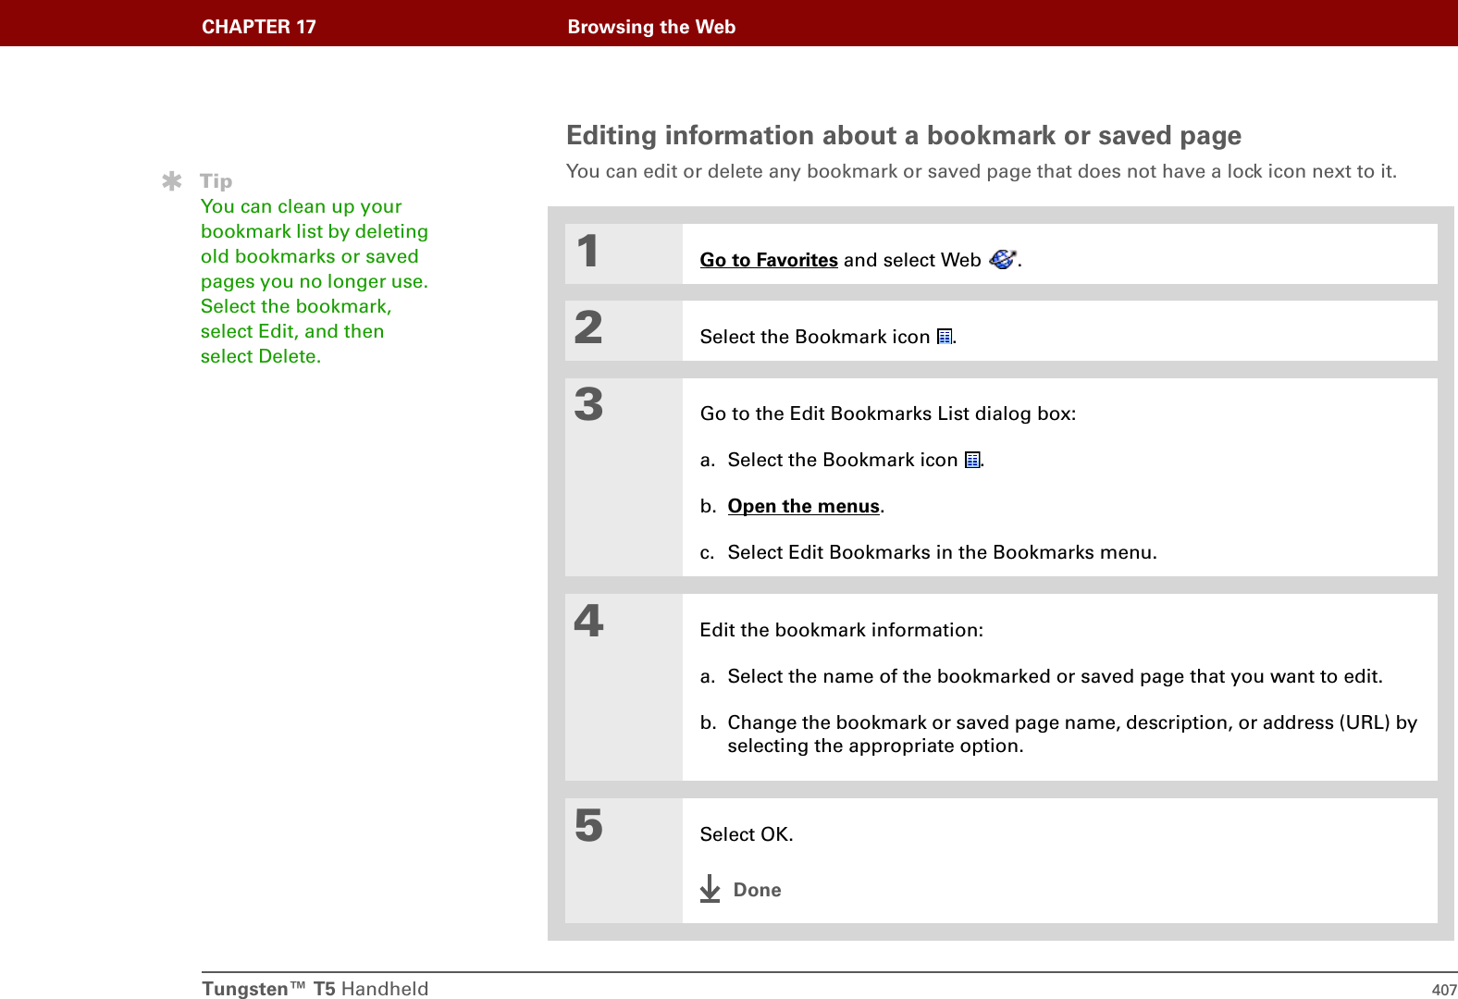This screenshot has width=1458, height=999.
Task: Click the Bookmark icon in step 2
Action: point(945,337)
